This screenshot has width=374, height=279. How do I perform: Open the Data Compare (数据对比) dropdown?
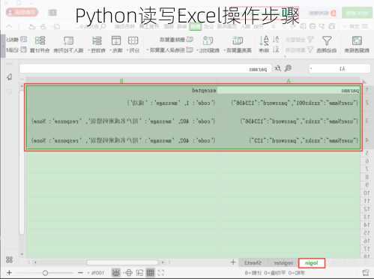[x=208, y=44]
